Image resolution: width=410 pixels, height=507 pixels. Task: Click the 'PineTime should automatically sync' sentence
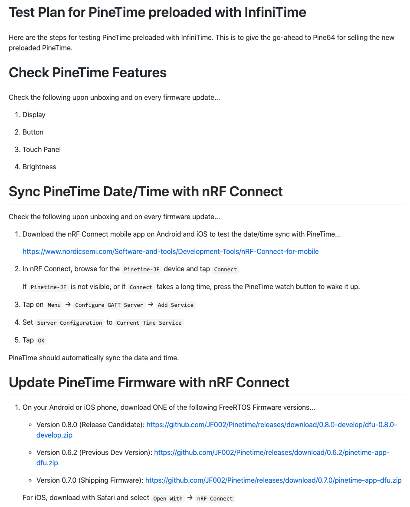pyautogui.click(x=93, y=358)
